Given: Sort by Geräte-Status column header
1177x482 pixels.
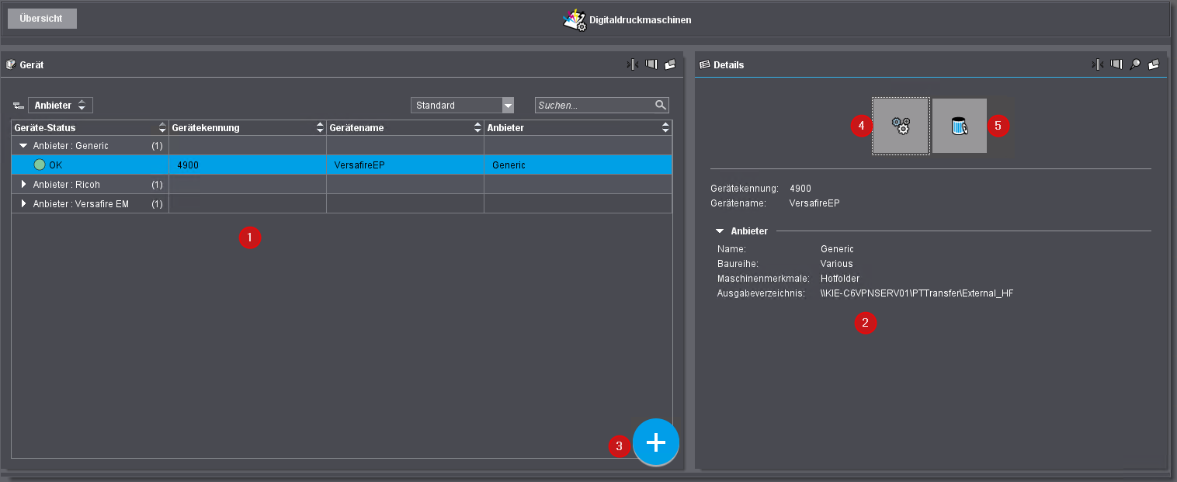Looking at the screenshot, I should pyautogui.click(x=90, y=127).
